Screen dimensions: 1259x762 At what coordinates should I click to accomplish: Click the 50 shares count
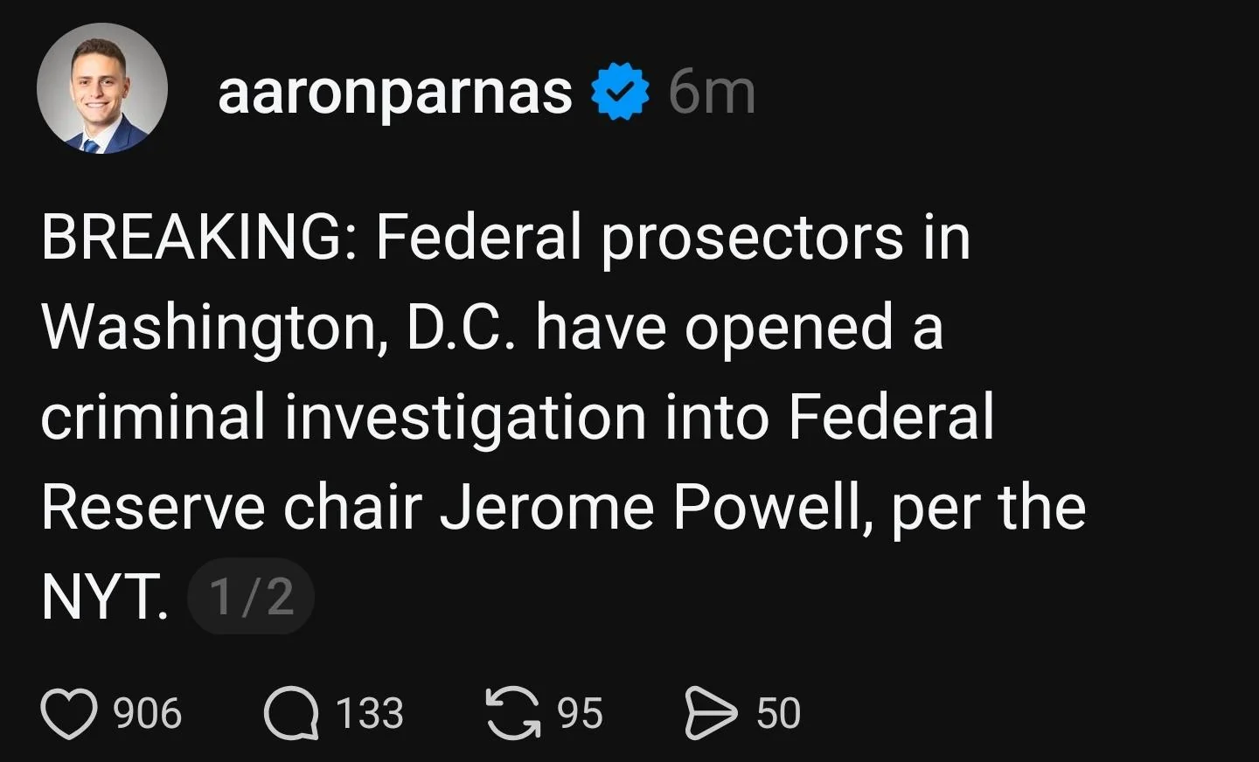tap(778, 713)
